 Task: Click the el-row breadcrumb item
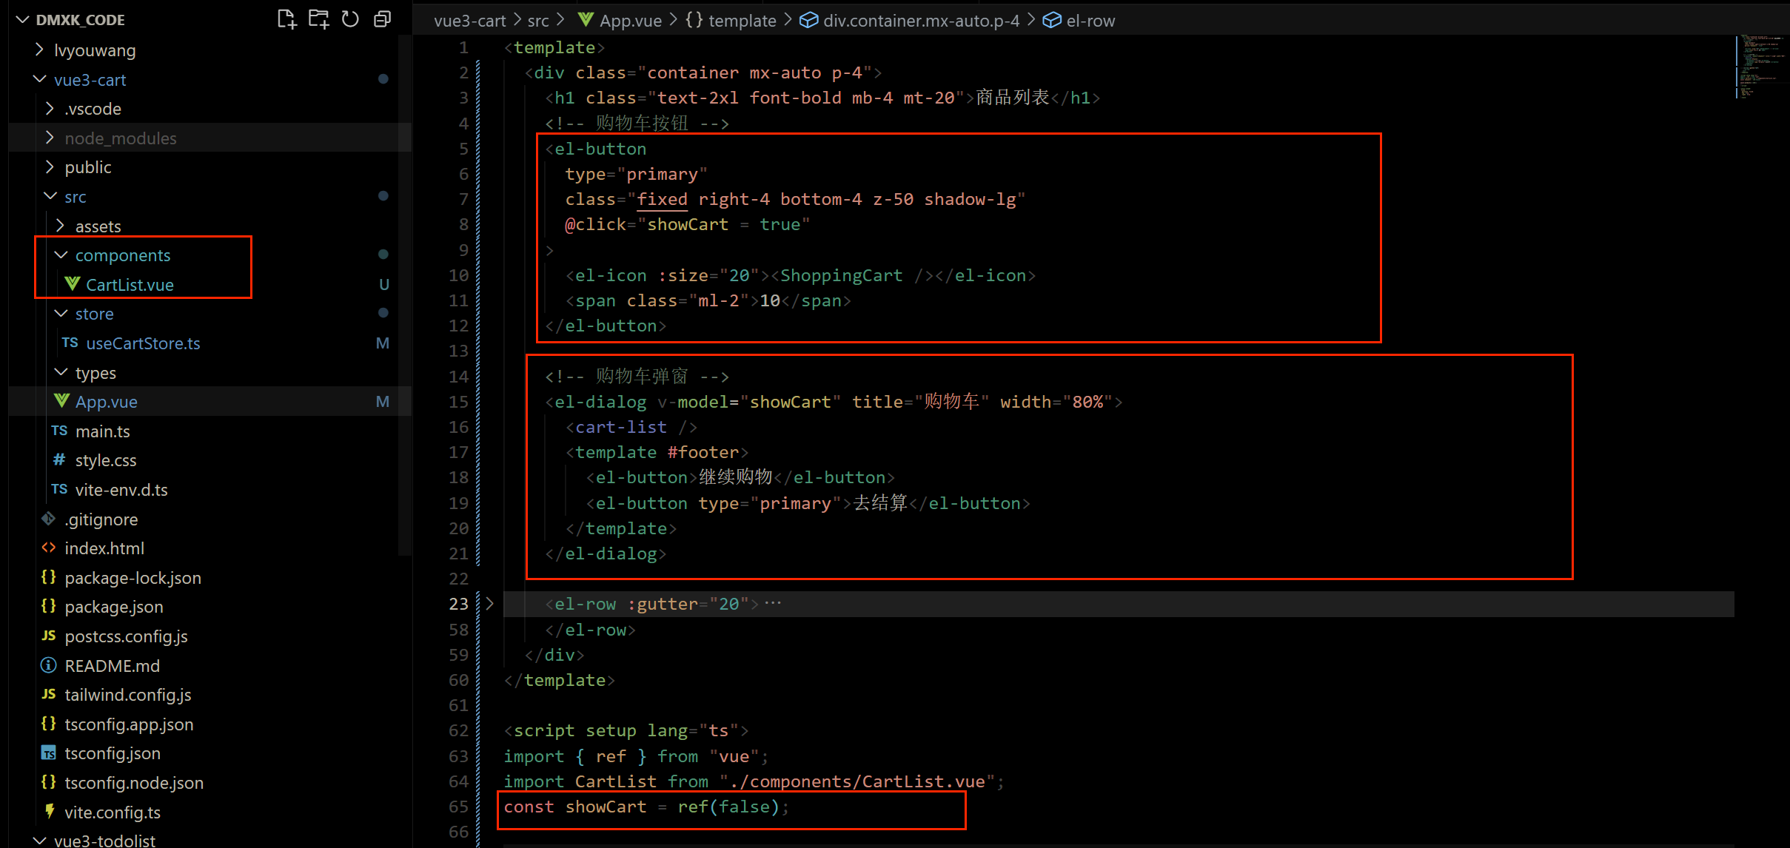1090,21
